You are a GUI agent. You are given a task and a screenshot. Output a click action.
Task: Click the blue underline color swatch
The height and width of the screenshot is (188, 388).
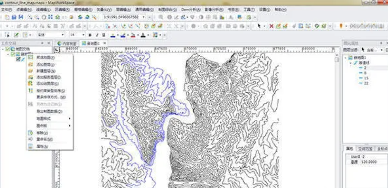pos(113,35)
